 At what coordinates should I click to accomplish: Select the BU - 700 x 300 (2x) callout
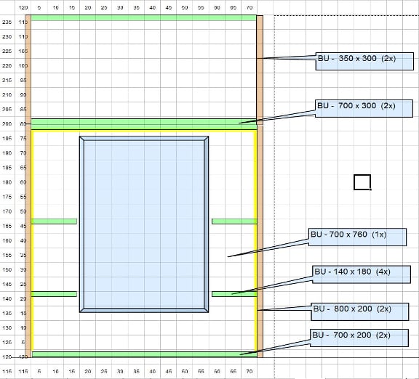364,109
